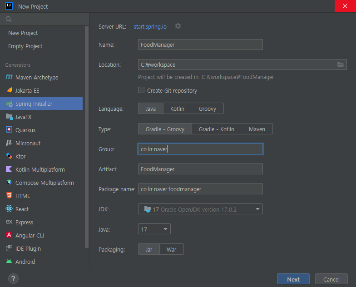The image size is (356, 287).
Task: Click the Compose Multiplatform icon
Action: coord(9,183)
